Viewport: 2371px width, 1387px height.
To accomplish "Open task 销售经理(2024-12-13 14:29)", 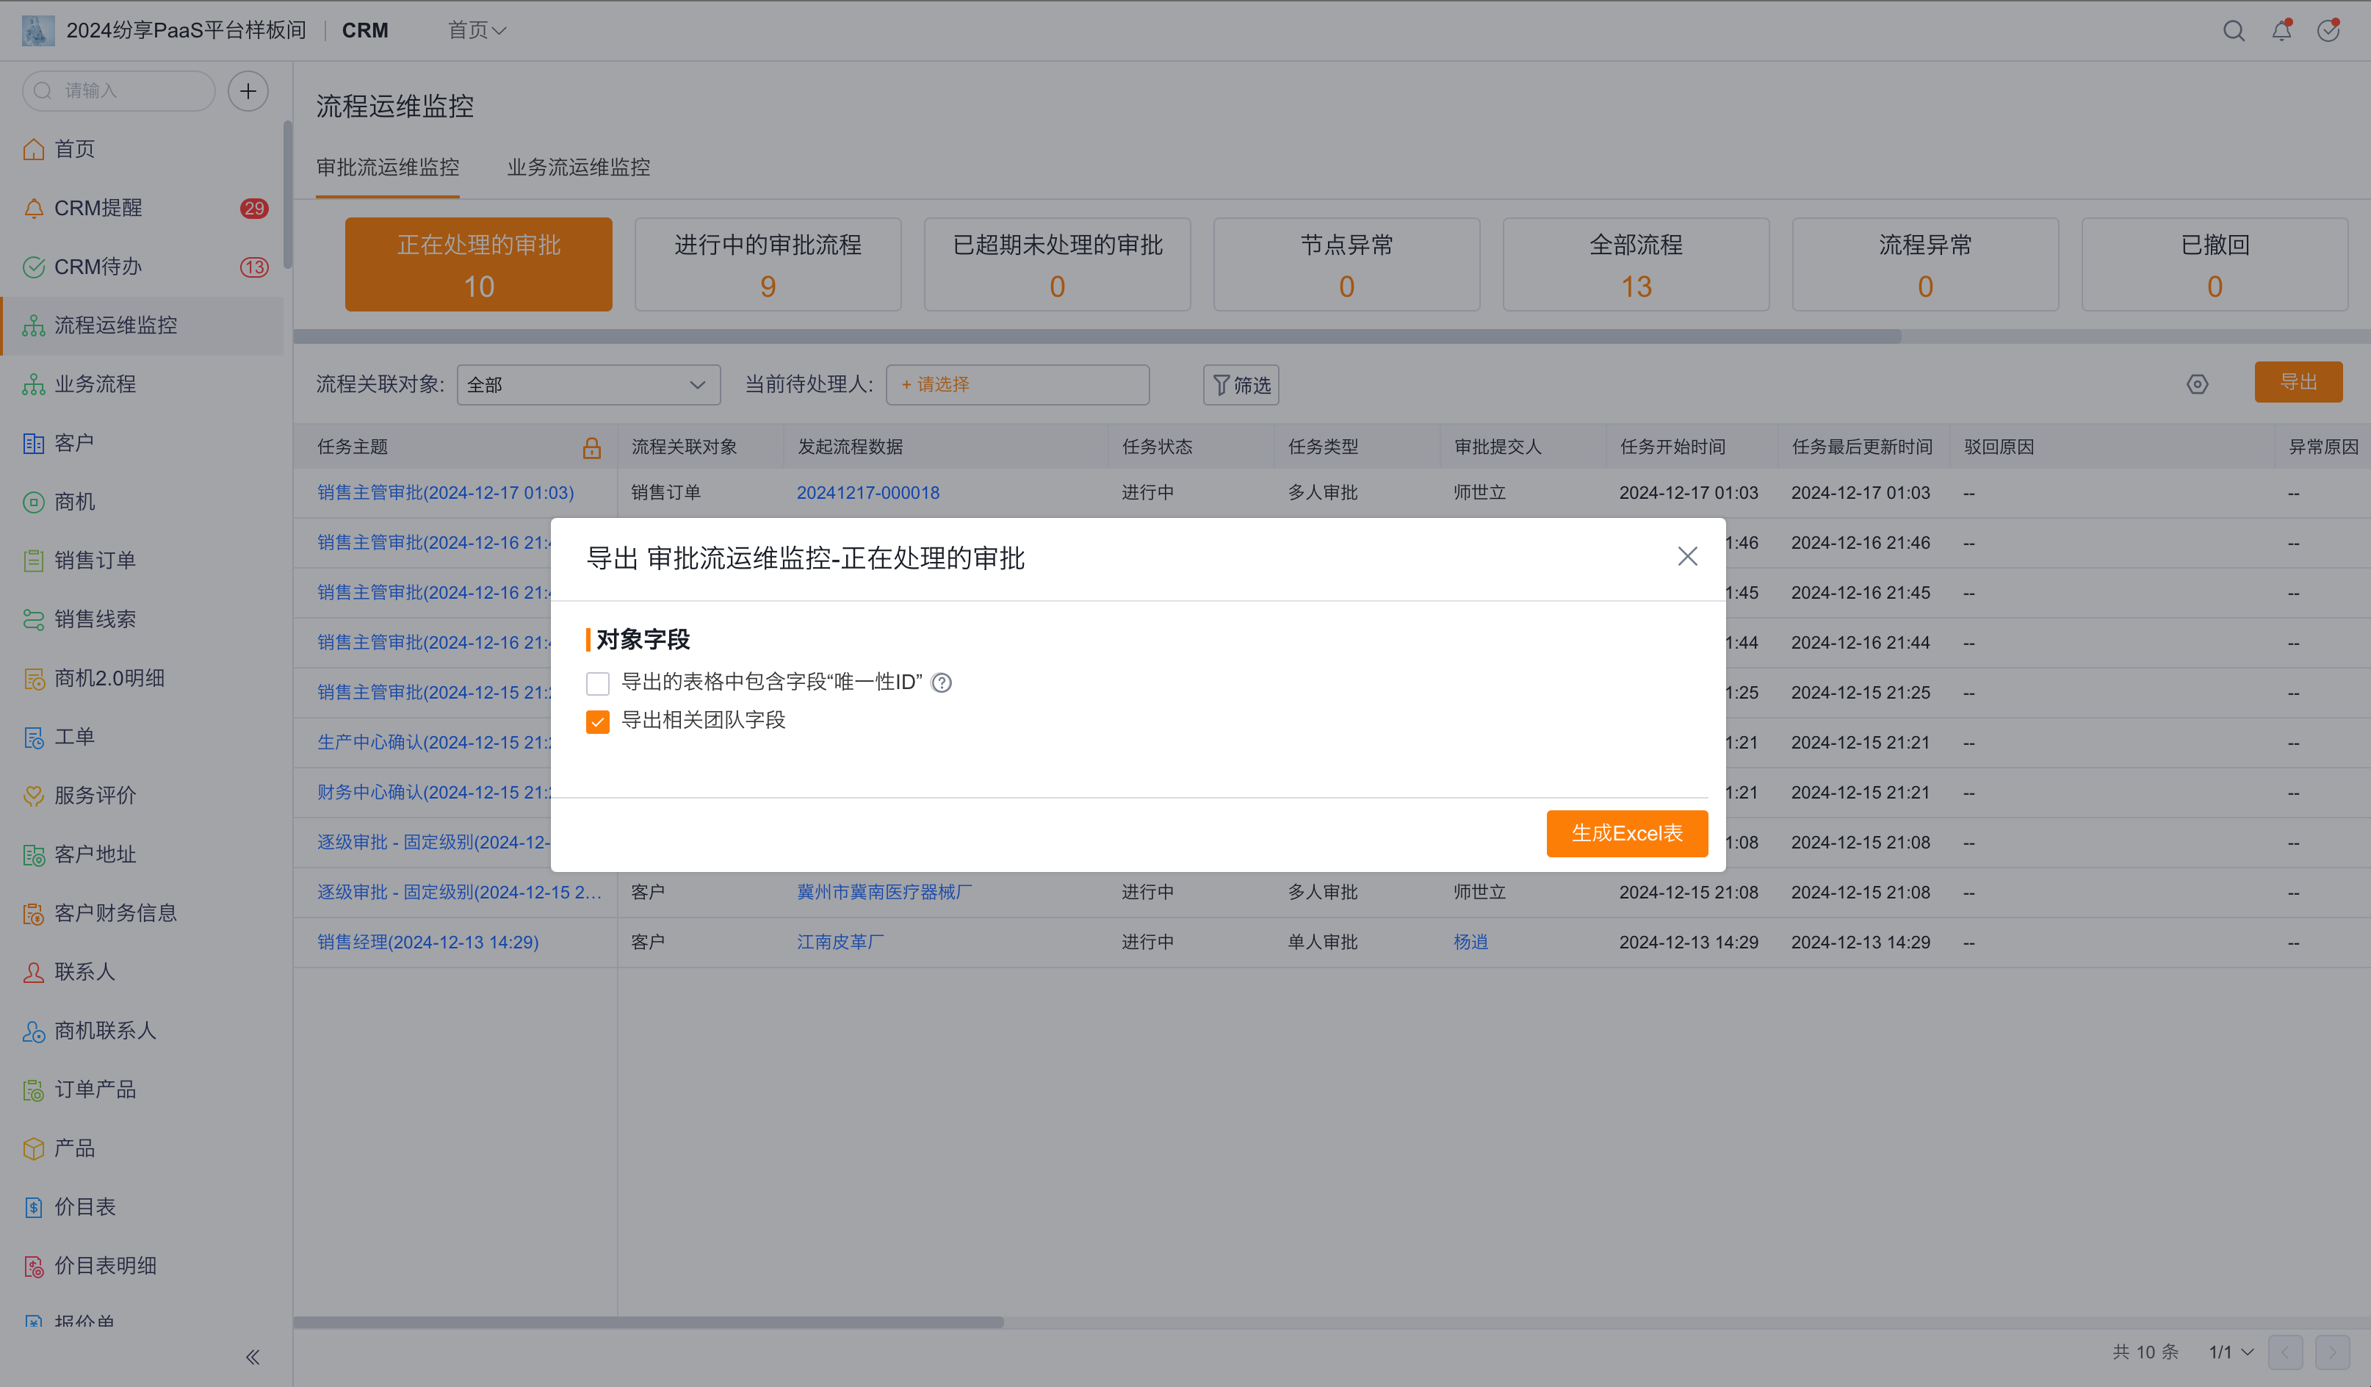I will [428, 942].
